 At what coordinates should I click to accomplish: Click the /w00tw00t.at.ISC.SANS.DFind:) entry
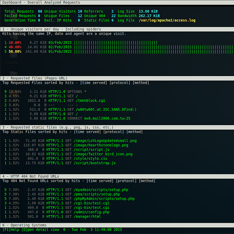pos(106,109)
